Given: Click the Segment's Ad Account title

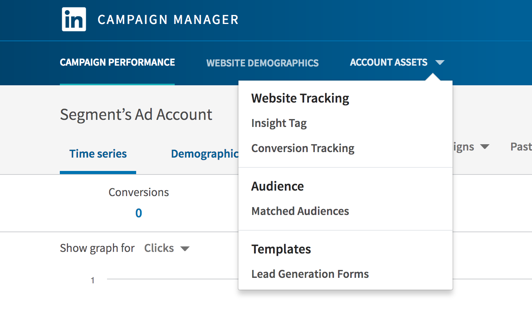Looking at the screenshot, I should pos(136,114).
